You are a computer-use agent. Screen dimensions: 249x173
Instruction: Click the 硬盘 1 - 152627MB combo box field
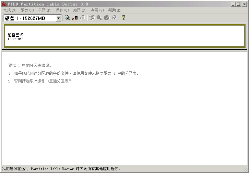click(30, 18)
